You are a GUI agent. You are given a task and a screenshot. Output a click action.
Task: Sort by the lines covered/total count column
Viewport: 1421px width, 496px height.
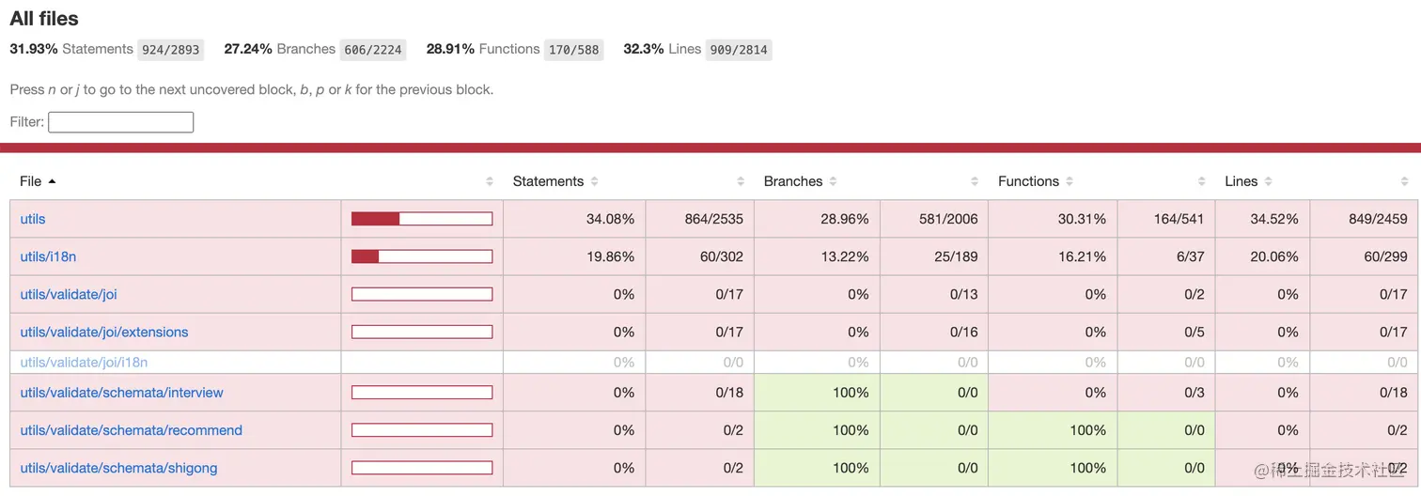point(1404,181)
